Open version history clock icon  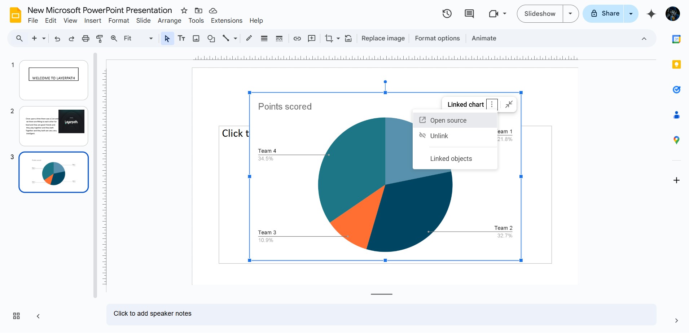click(447, 14)
